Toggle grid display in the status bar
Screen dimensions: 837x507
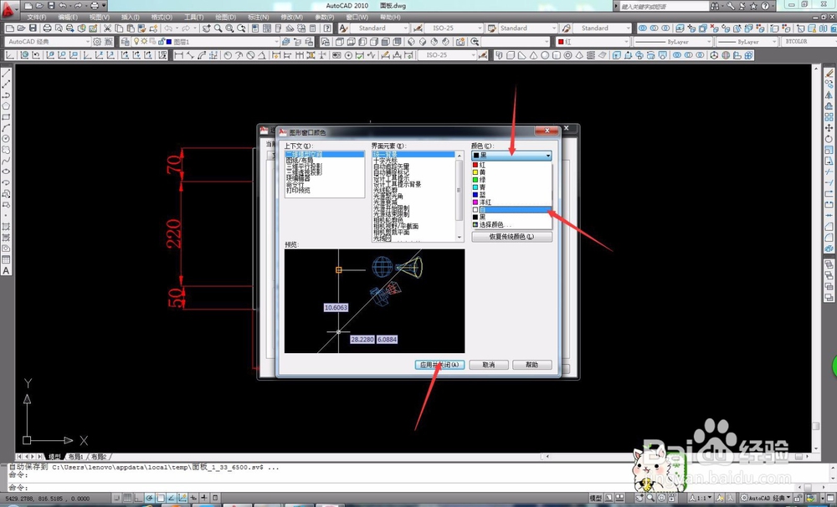(x=127, y=498)
